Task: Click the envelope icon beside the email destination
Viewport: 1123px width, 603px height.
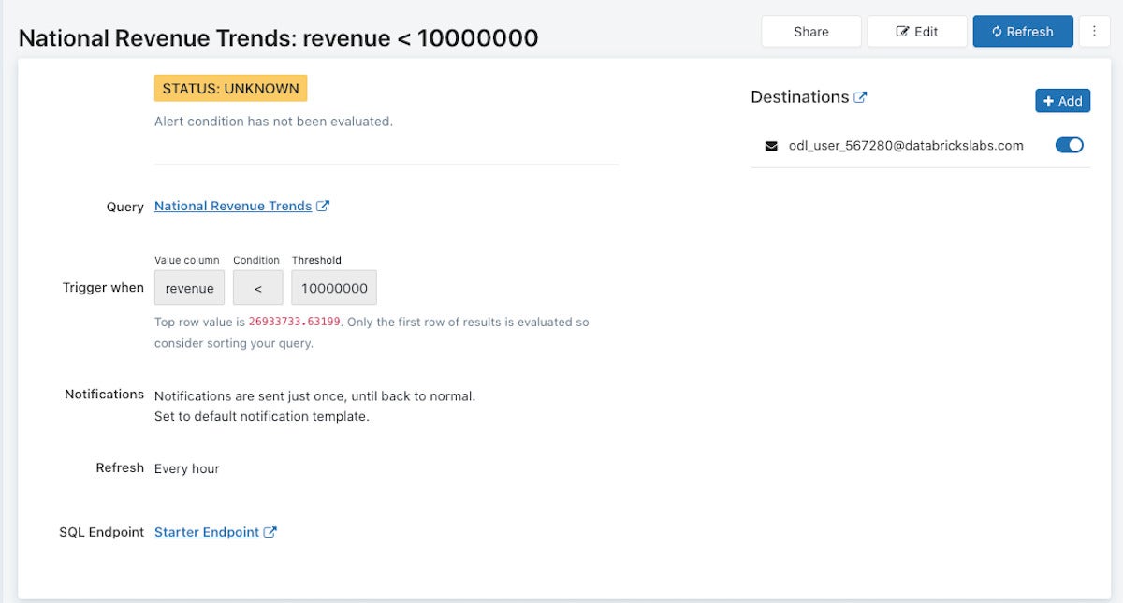Action: point(771,146)
